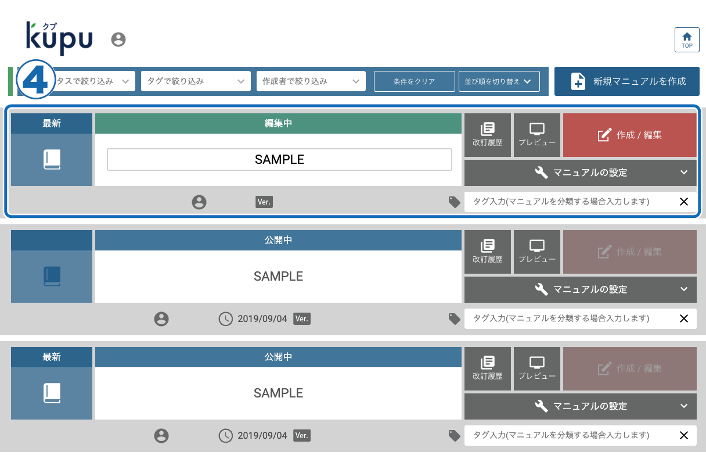
Task: Click book icon of the editing manual
Action: pos(52,160)
